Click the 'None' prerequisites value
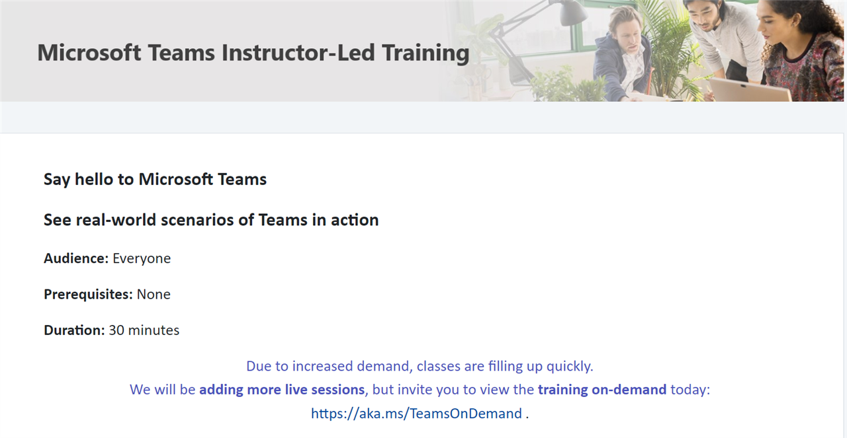Image resolution: width=847 pixels, height=438 pixels. (154, 294)
